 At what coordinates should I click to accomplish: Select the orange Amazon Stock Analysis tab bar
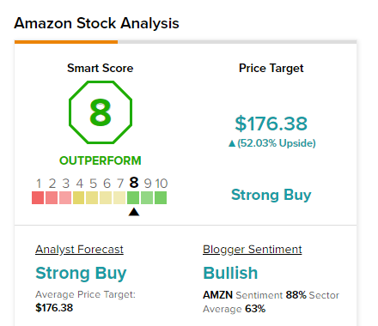point(66,42)
